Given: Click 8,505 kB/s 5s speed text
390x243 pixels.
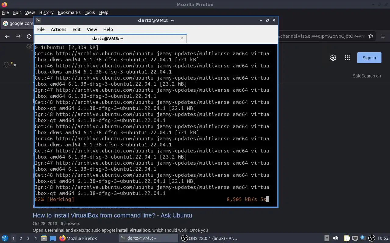Looking at the screenshot, I should (x=246, y=200).
